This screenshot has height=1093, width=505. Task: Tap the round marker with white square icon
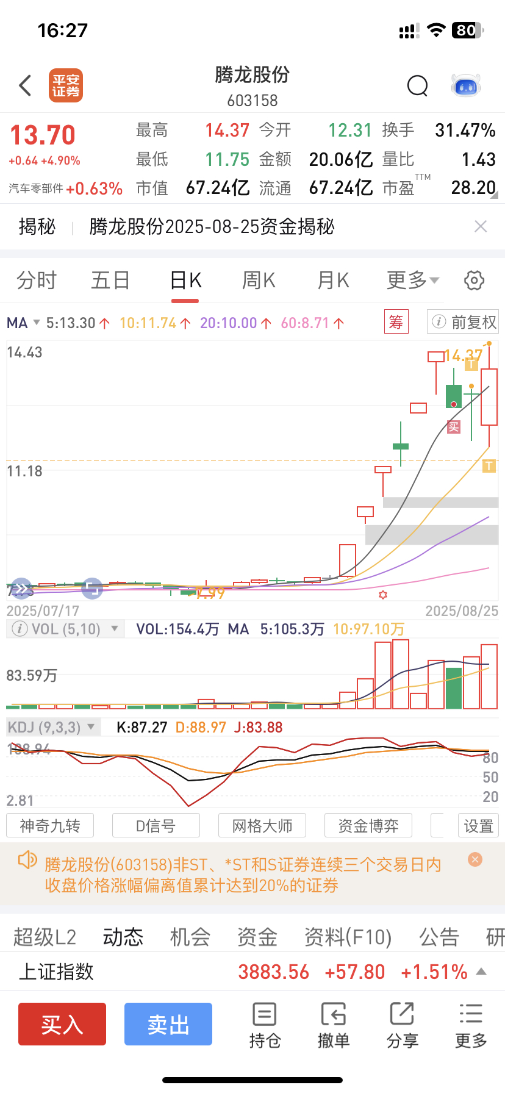(x=93, y=588)
